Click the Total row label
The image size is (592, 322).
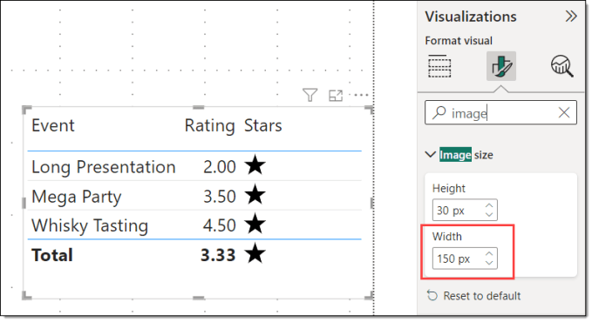[52, 255]
